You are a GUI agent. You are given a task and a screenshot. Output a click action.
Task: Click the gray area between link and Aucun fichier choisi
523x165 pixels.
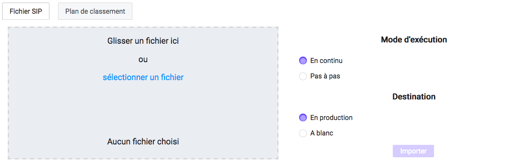143,109
